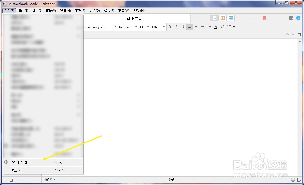Open the blue Inspector info icon
Image resolution: width=304 pixels, height=185 pixels.
pyautogui.click(x=298, y=18)
